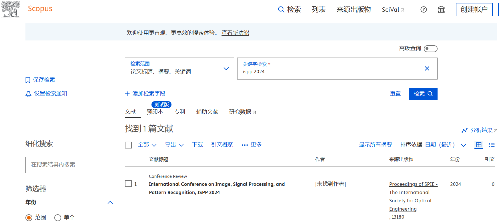
Task: Switch to the 专利 tab
Action: [180, 112]
